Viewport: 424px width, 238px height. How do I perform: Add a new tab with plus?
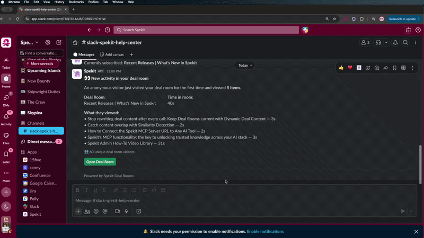tap(131, 54)
